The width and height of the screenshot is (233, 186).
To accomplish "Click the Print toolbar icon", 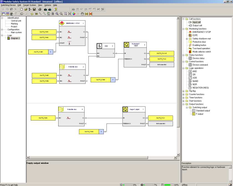I will point(40,9).
